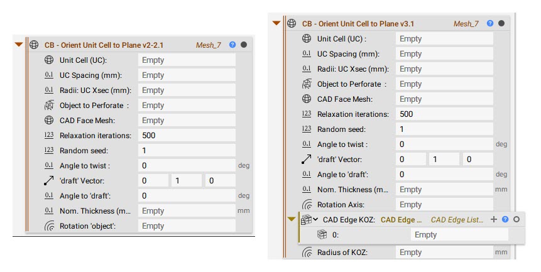
Task: Click Object to Perforate icon in v2-2.1
Action: (x=50, y=106)
